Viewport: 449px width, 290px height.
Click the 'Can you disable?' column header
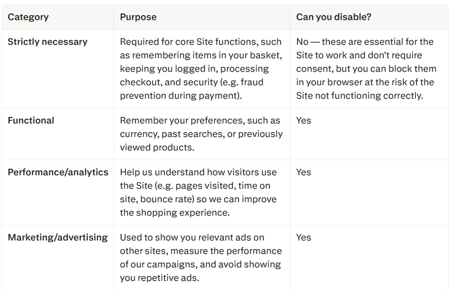coord(334,17)
